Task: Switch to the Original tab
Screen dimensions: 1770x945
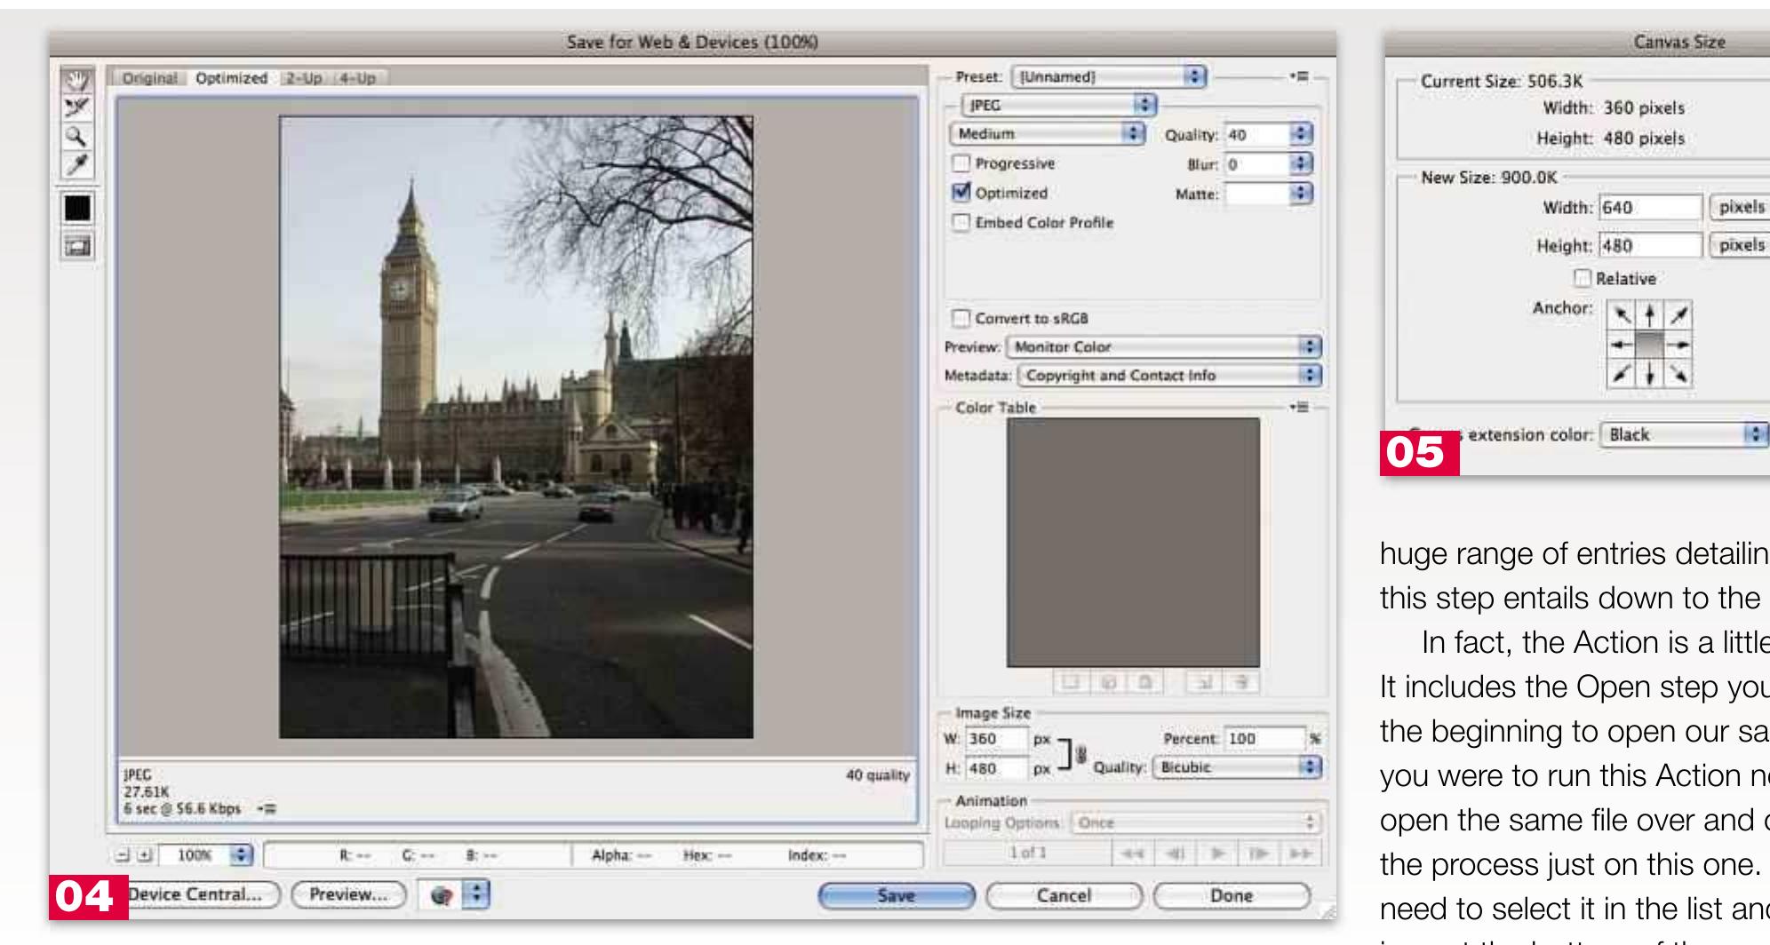Action: pos(150,78)
